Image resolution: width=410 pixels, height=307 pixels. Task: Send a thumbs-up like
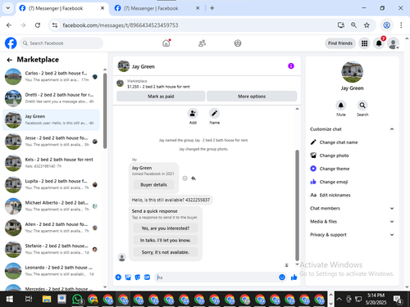[x=294, y=278]
